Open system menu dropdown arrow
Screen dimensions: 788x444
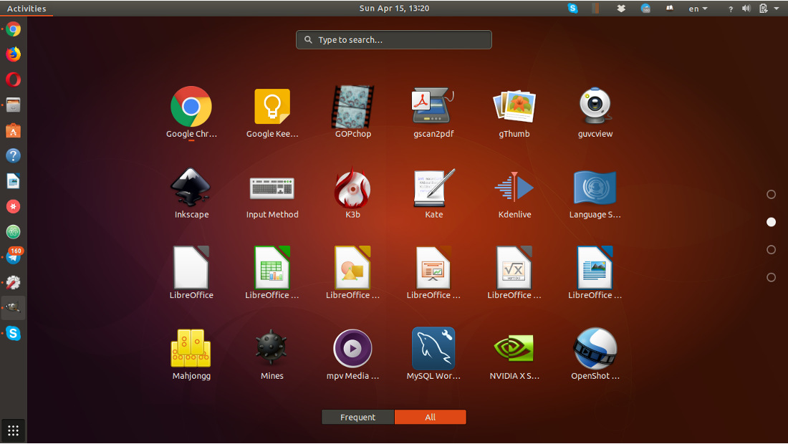777,9
